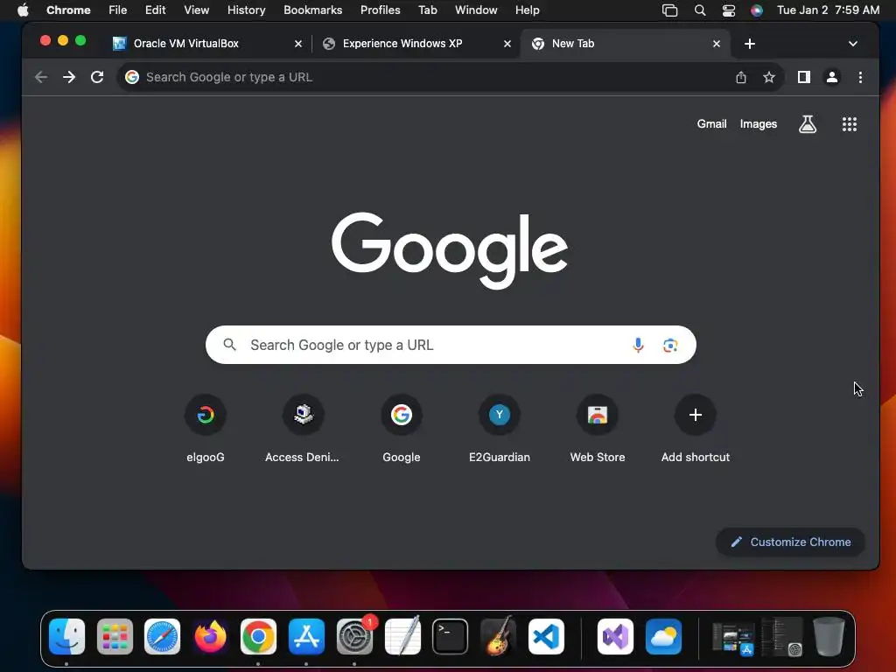The width and height of the screenshot is (896, 672).
Task: Open the History menu
Action: coord(246,10)
